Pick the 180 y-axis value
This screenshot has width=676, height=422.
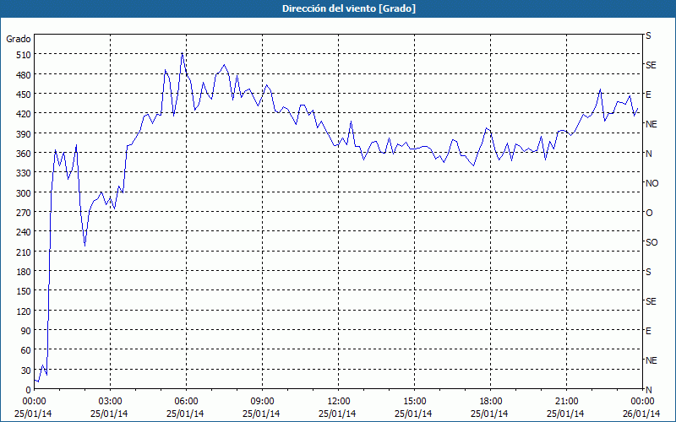[24, 271]
